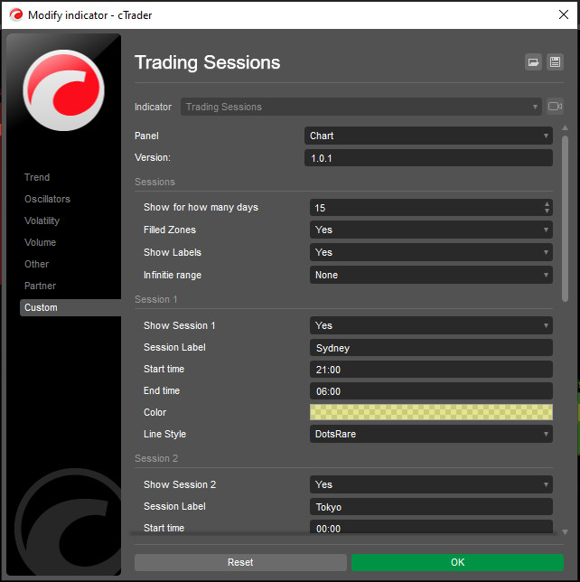Click the Trading Sessions heading

pos(207,62)
